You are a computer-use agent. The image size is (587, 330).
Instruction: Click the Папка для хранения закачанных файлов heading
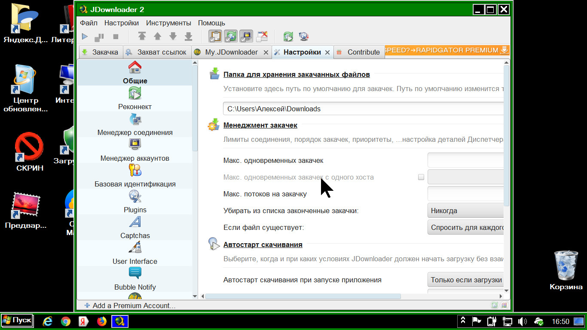pos(297,74)
